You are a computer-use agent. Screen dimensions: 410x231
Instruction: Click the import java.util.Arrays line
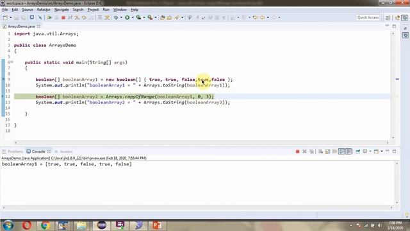coord(46,34)
